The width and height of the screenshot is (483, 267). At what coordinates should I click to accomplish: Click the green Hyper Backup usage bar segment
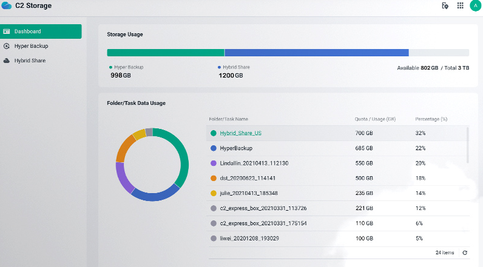166,53
